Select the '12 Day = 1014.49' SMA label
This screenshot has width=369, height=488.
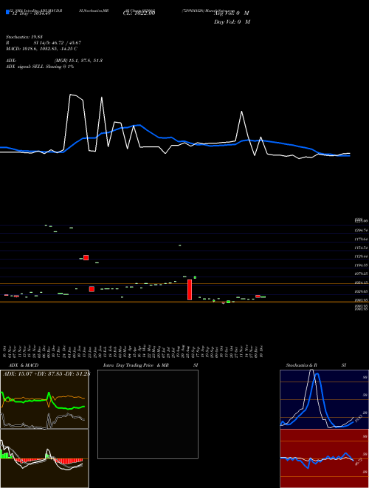click(30, 13)
